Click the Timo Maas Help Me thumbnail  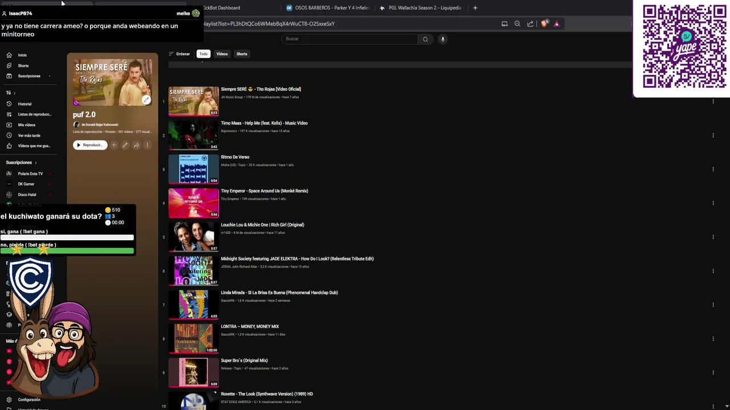[x=193, y=135]
